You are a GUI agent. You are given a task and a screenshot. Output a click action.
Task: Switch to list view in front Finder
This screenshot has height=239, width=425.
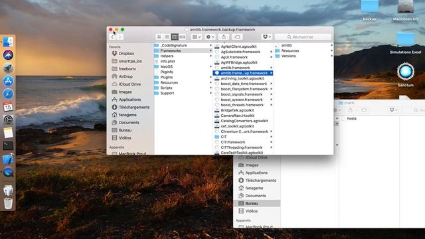(167, 37)
